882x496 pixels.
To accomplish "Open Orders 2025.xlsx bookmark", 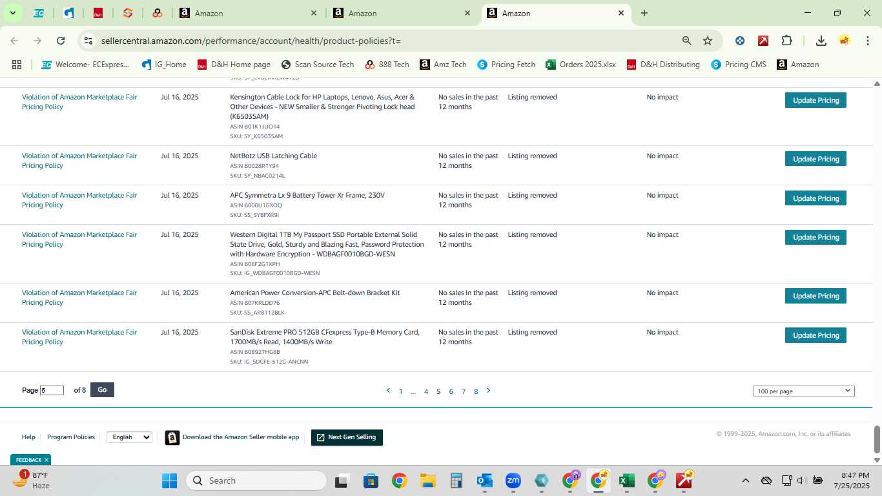I will (580, 65).
